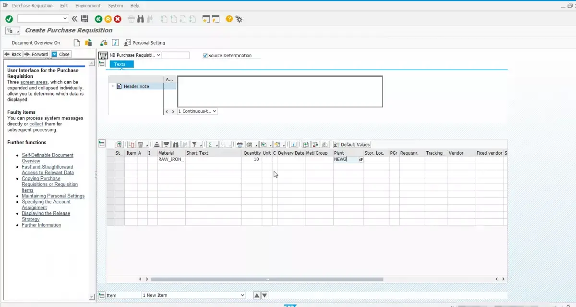Screen dimensions: 576x307
Task: Click the previous item up arrow button
Action: tap(257, 295)
